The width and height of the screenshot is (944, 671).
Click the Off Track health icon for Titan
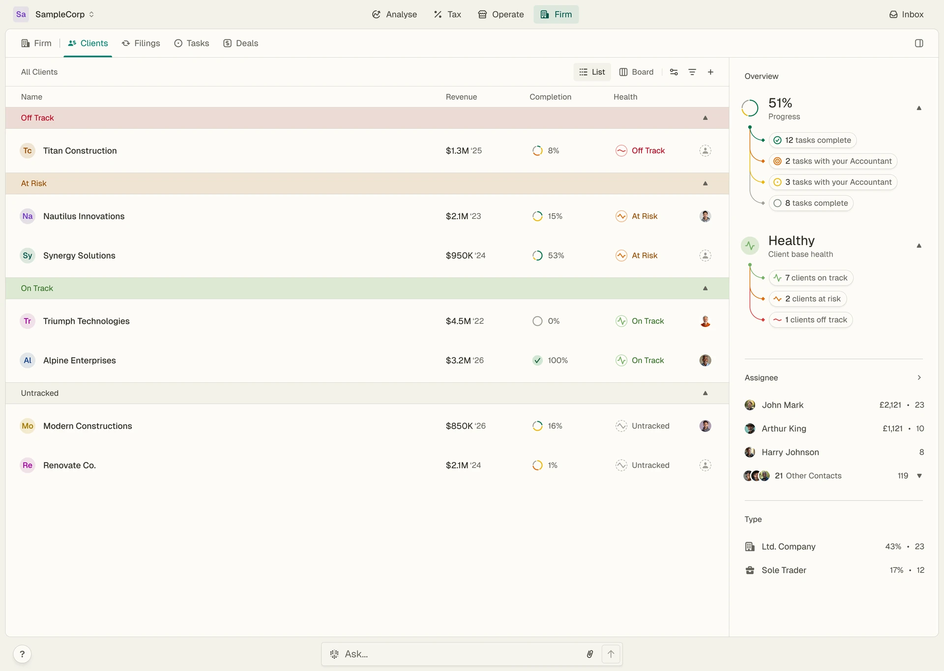[x=621, y=150]
